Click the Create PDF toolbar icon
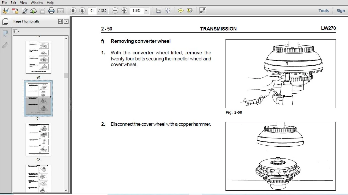Screen dimensions: 348x195 click(15, 11)
